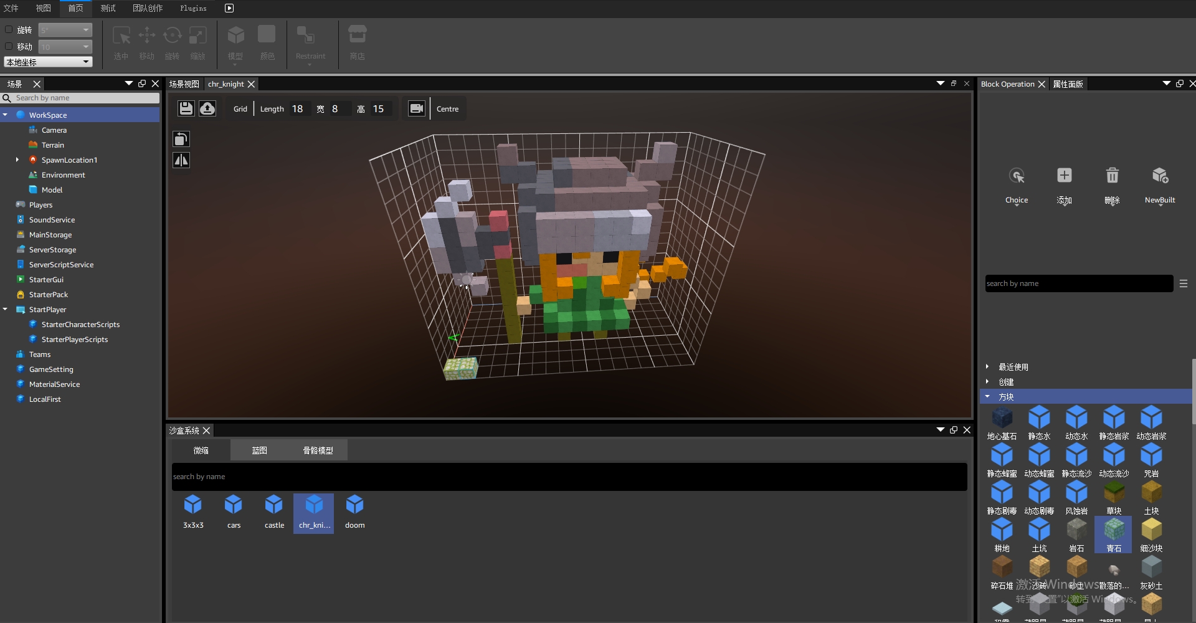The height and width of the screenshot is (623, 1196).
Task: Switch to the 微缩 sandbox tab
Action: point(201,450)
